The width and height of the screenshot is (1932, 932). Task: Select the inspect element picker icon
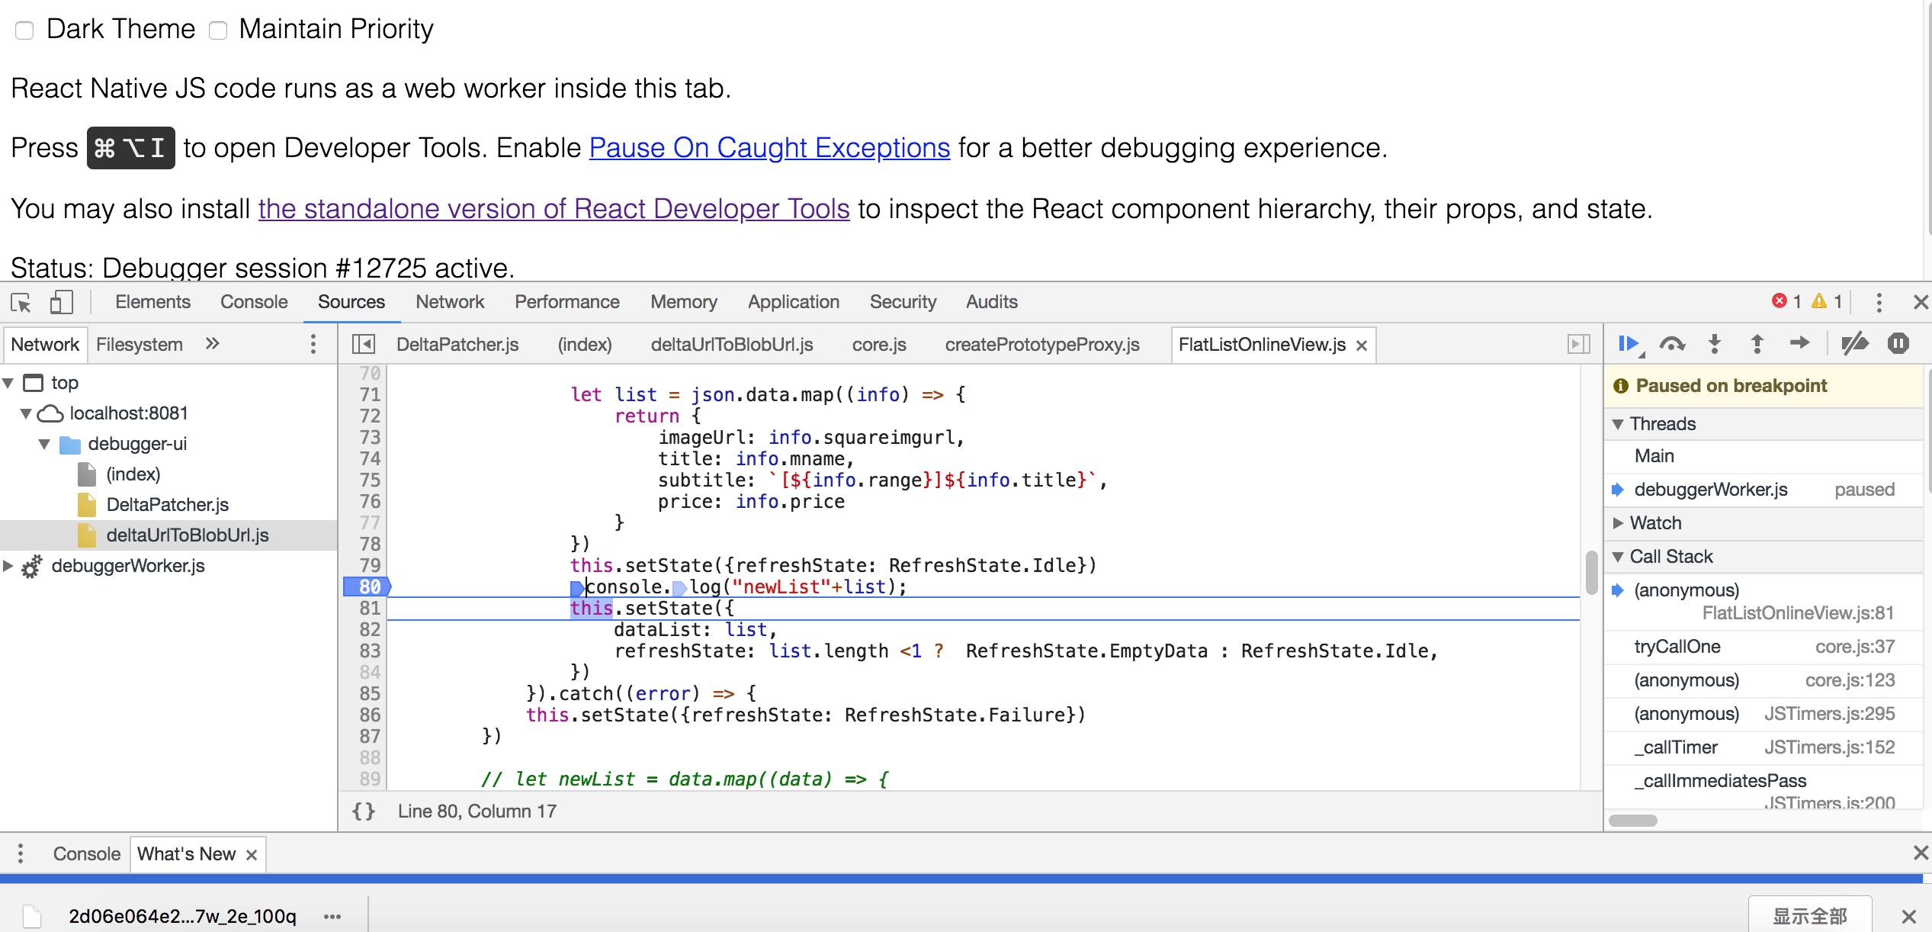pyautogui.click(x=21, y=303)
